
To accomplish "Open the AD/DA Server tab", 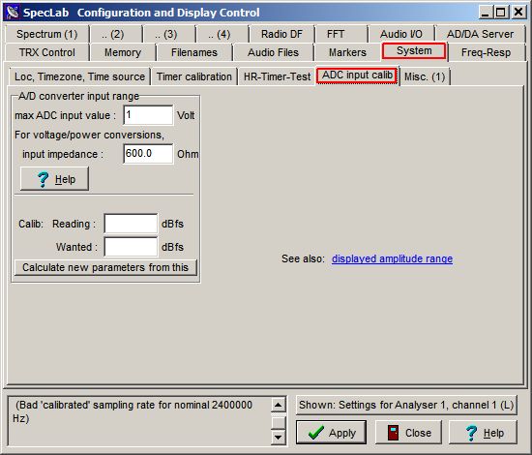I will (480, 34).
